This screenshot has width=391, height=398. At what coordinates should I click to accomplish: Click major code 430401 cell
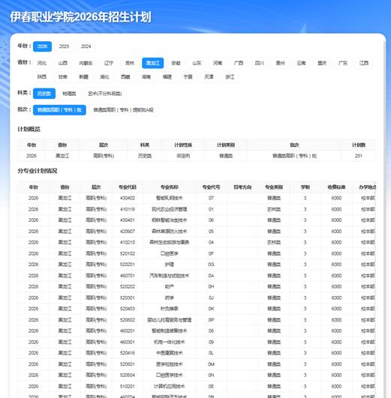coord(128,220)
